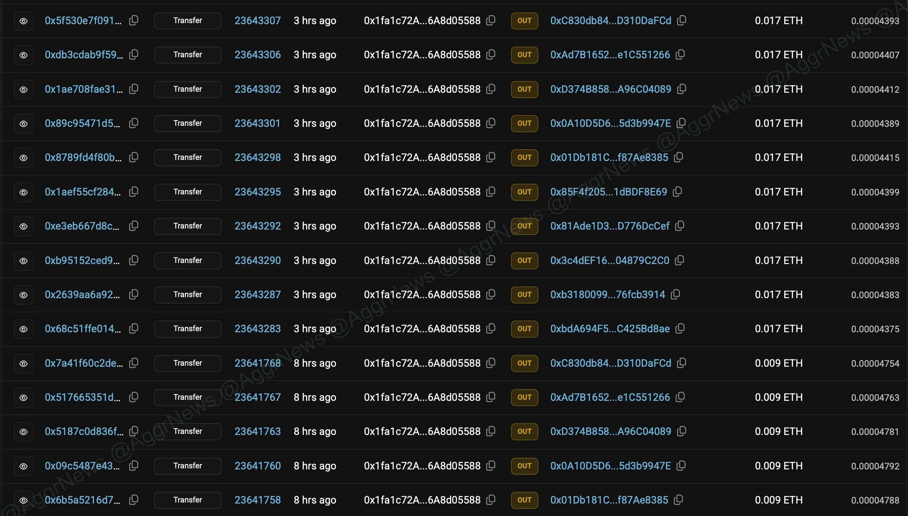Image resolution: width=908 pixels, height=516 pixels.
Task: Copy transaction hash 0x5f530e7f091
Action: (x=134, y=21)
